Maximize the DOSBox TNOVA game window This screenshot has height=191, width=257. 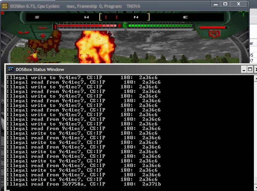pyautogui.click(x=225, y=4)
